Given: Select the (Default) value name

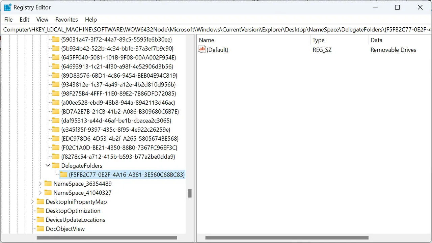Looking at the screenshot, I should (x=217, y=50).
